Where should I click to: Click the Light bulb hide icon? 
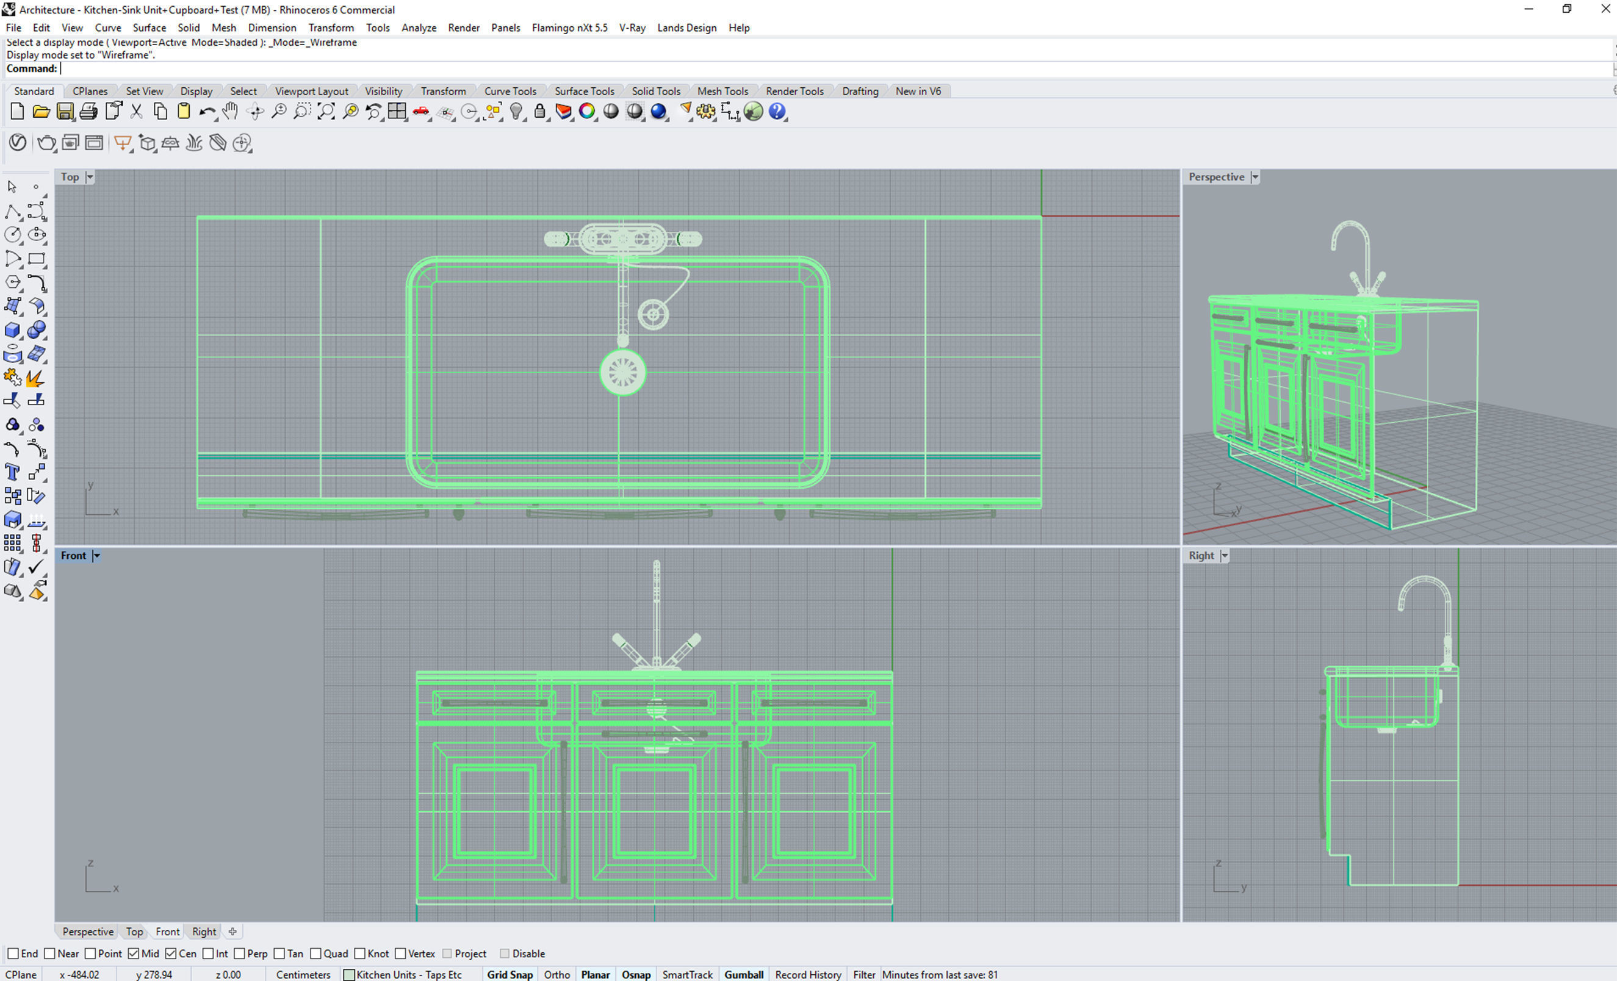pyautogui.click(x=516, y=112)
